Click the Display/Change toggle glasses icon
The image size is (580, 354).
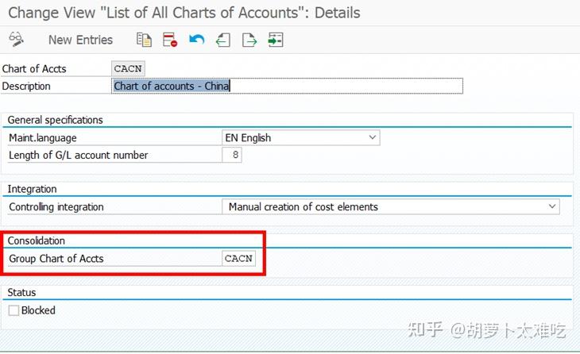[16, 40]
